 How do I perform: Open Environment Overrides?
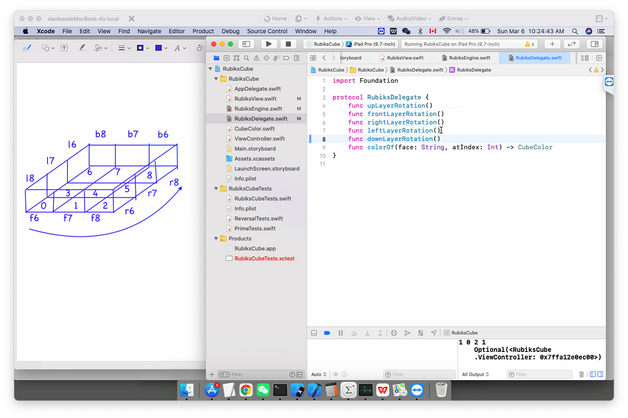pyautogui.click(x=421, y=333)
